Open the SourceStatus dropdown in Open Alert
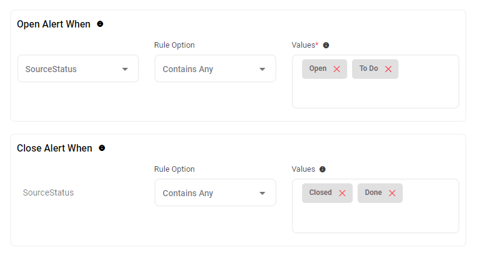 78,69
